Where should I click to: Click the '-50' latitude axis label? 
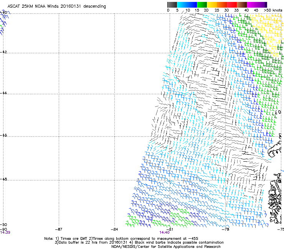3,224
